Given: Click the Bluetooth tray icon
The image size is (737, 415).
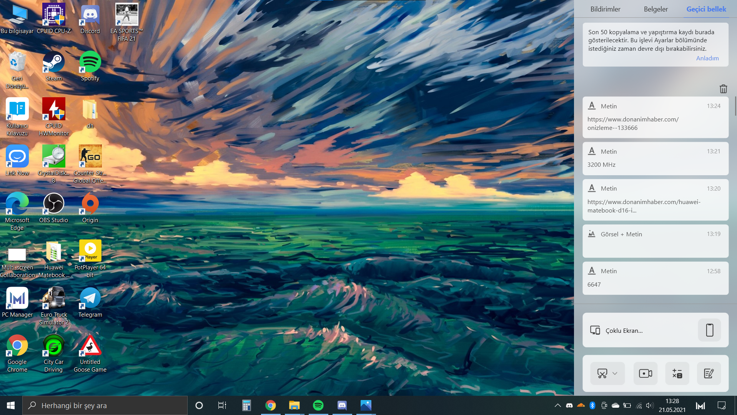Looking at the screenshot, I should click(592, 405).
